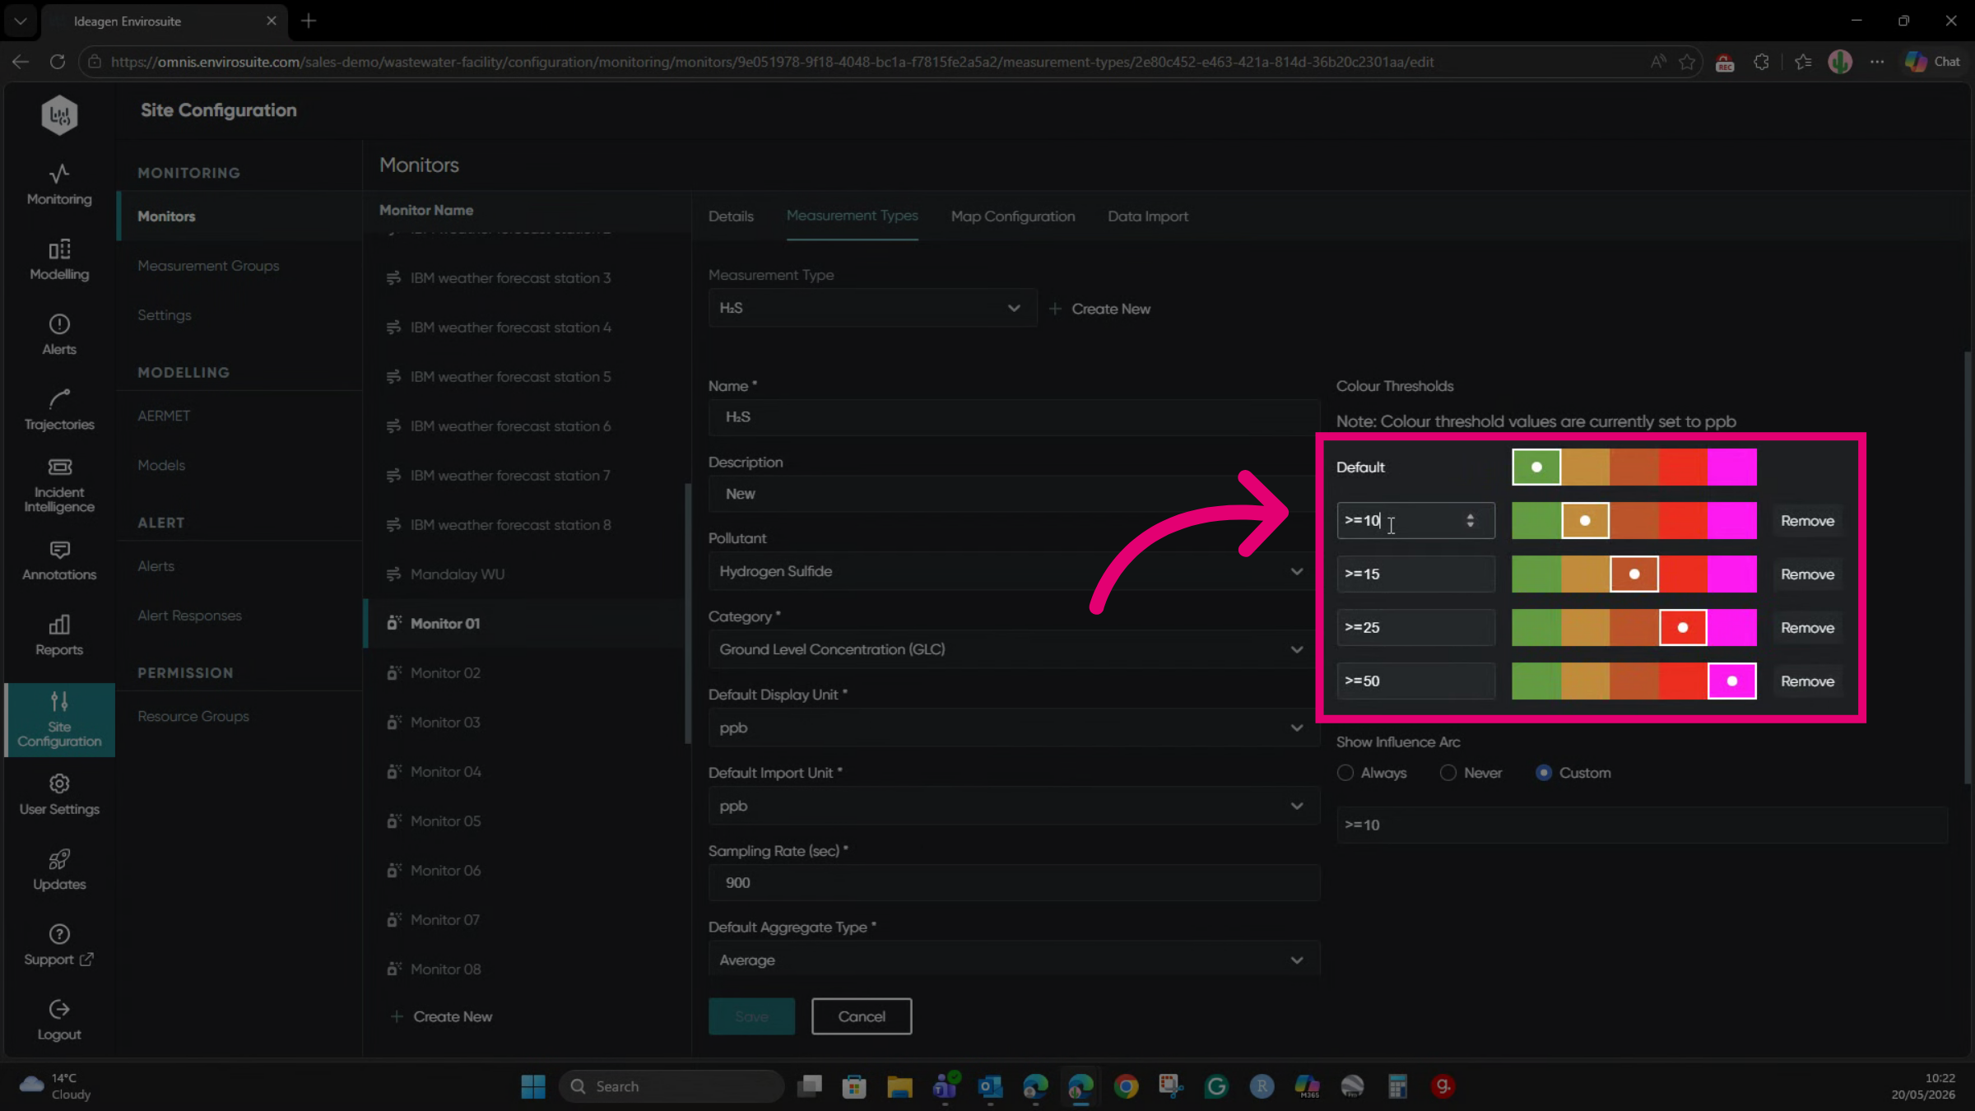1975x1111 pixels.
Task: Select Mandalay WU monitor
Action: point(527,574)
